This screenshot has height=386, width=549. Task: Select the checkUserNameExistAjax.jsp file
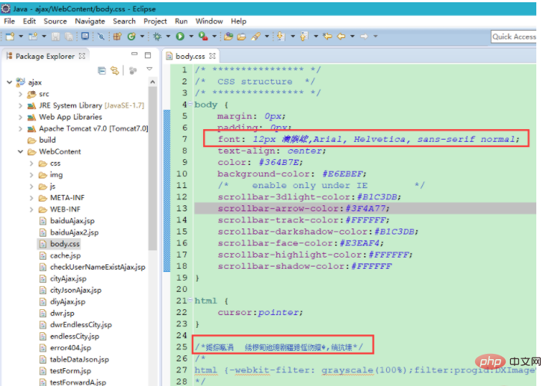[x=97, y=267]
